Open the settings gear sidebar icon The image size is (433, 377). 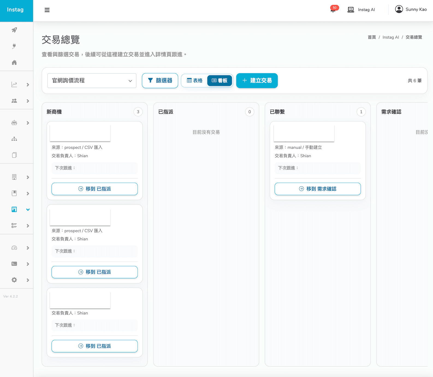coord(14,280)
